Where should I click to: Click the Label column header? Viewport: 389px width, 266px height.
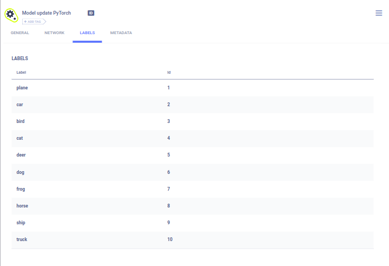(21, 72)
